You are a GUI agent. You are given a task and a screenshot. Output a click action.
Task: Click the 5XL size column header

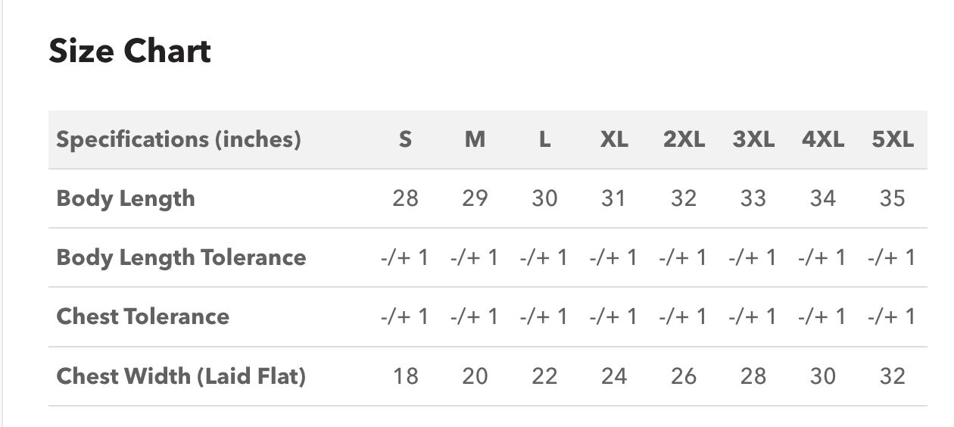tap(893, 139)
